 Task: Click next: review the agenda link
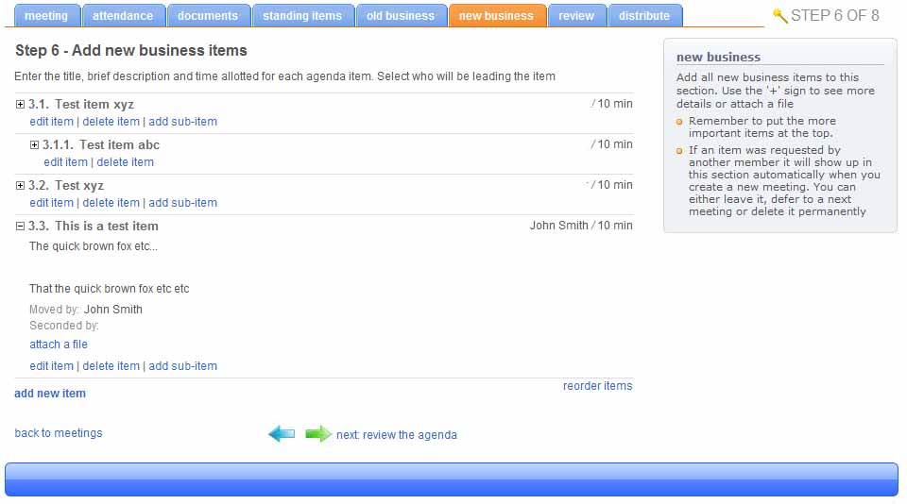[397, 435]
